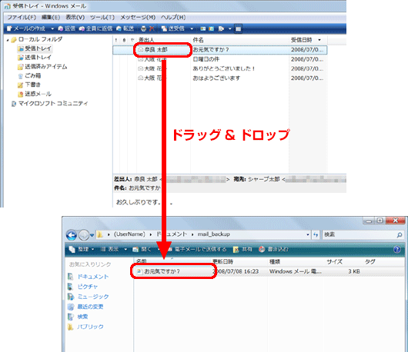
Task: Open the ピクチャ favorite link
Action: coord(82,287)
